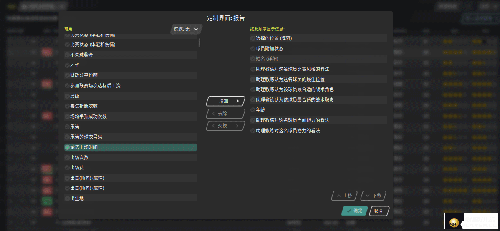Click the 交换 swap button

225,126
